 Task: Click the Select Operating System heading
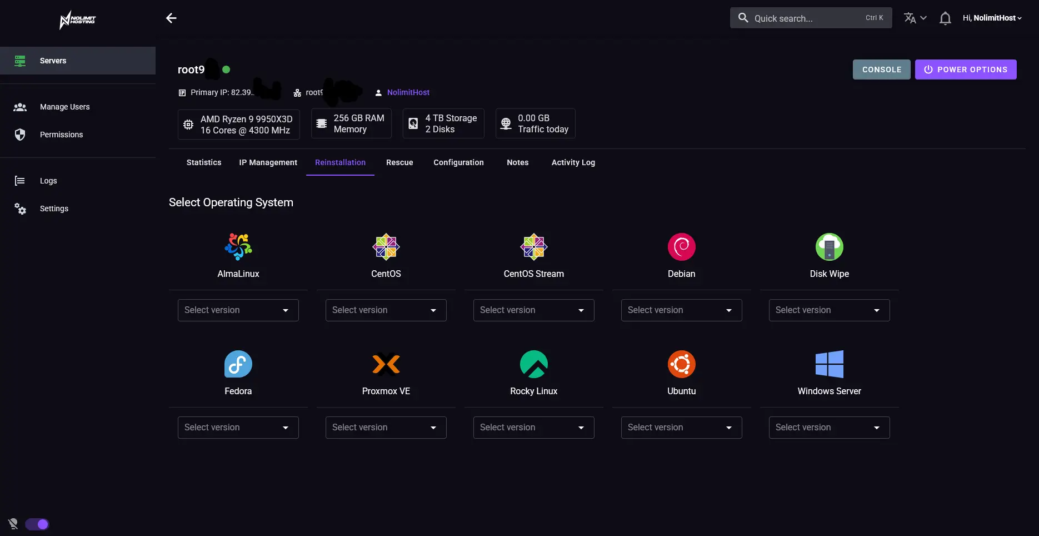231,202
